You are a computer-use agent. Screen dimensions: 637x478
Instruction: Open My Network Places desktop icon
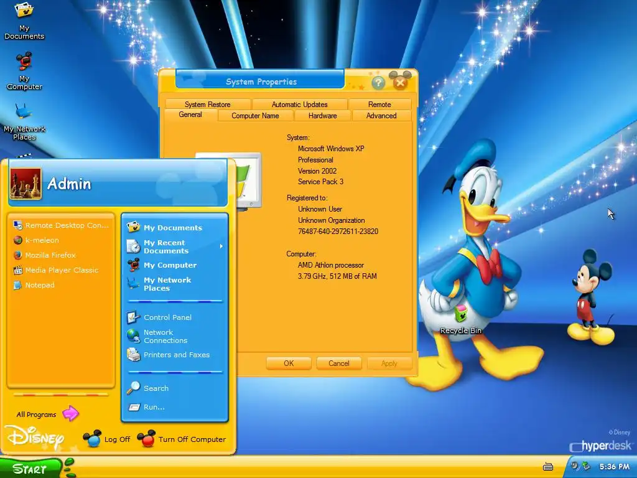[24, 121]
